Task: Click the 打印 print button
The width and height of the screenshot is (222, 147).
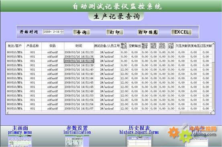Action: [x=115, y=32]
